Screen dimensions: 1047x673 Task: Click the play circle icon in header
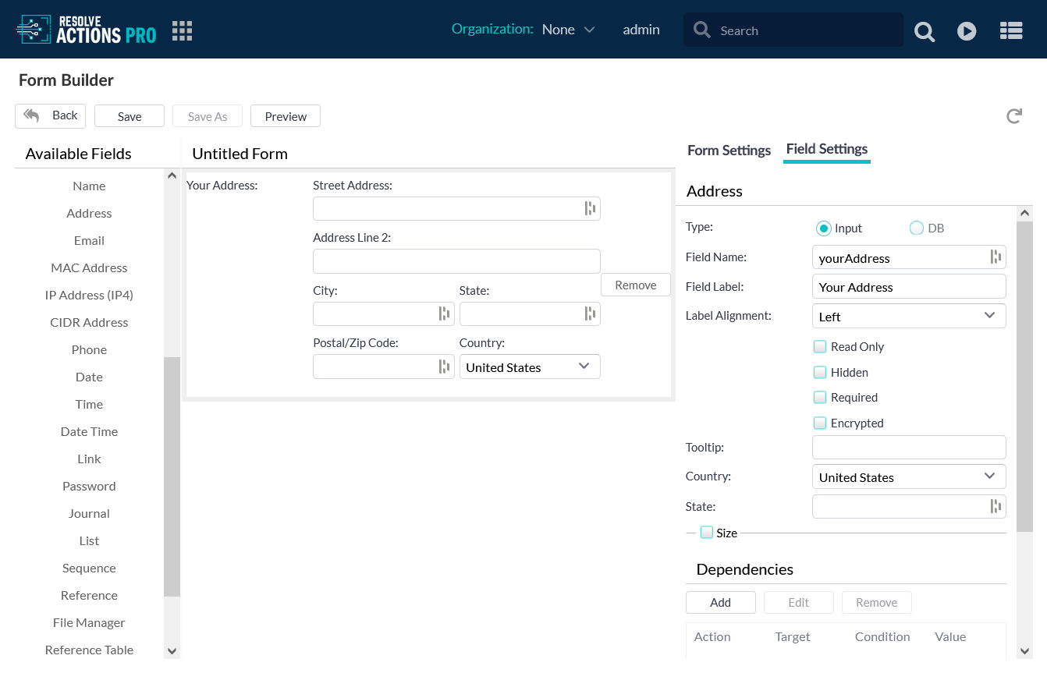click(x=967, y=31)
